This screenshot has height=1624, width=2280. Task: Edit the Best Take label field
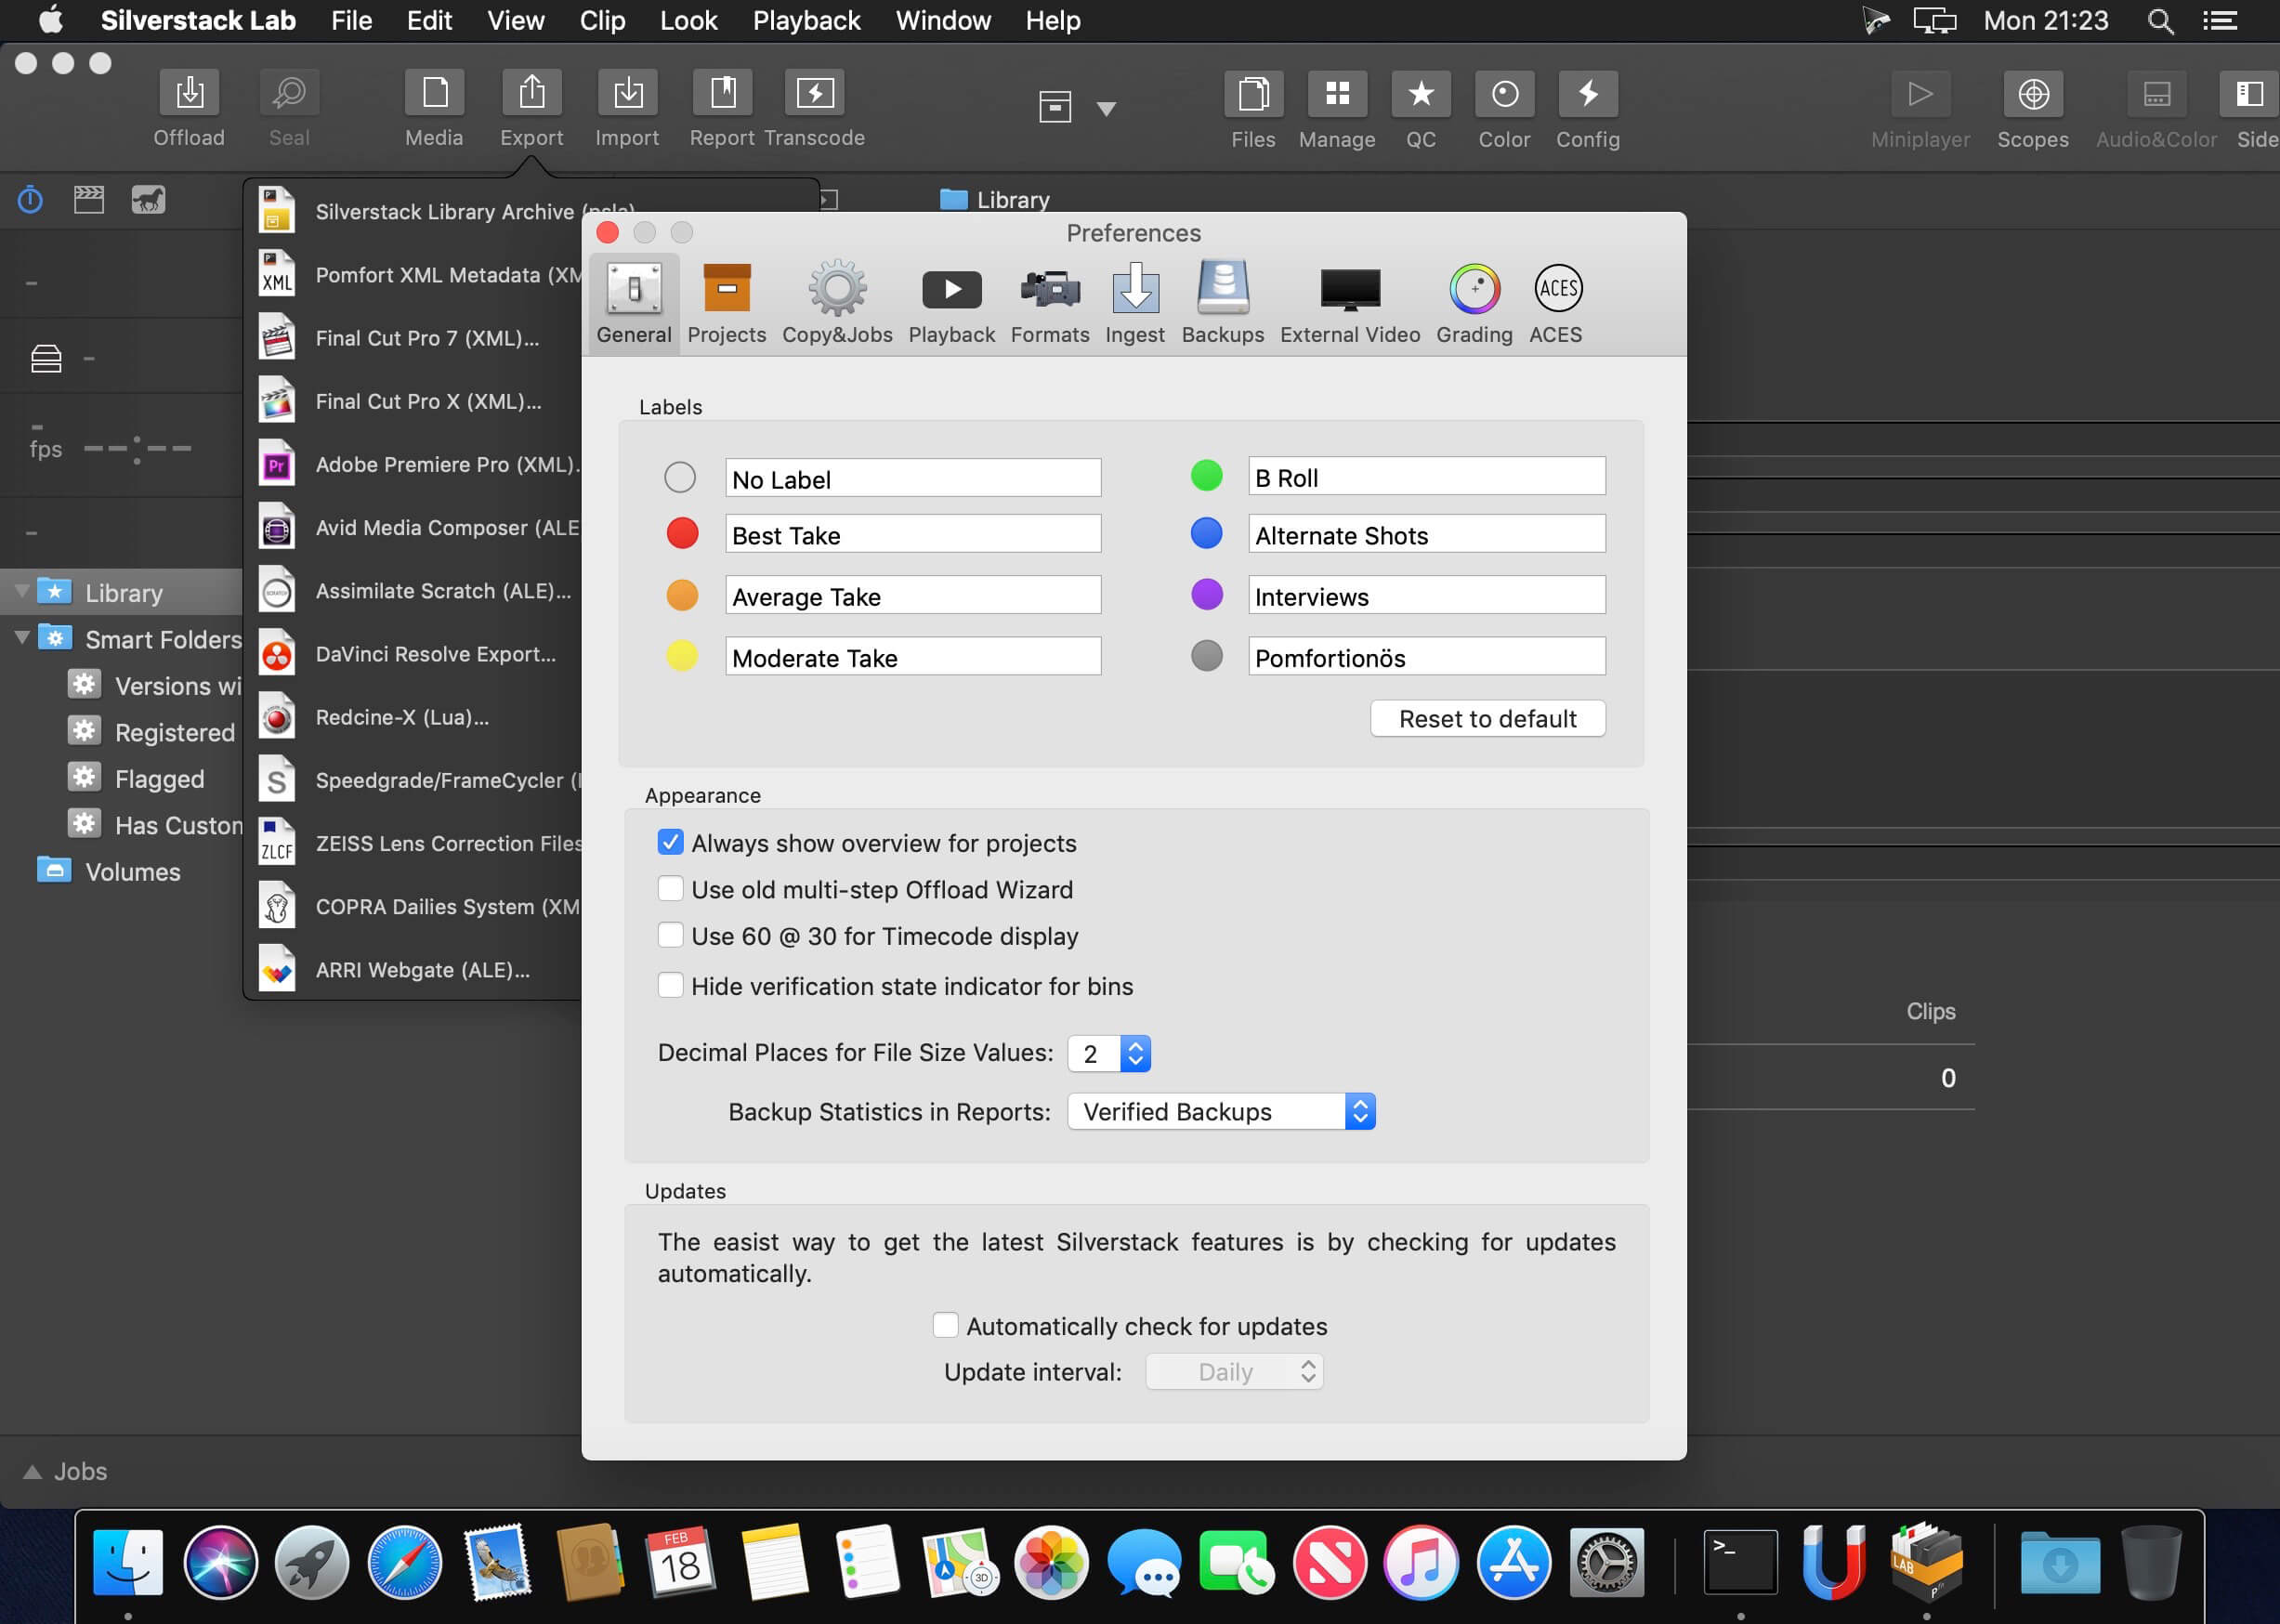tap(913, 534)
